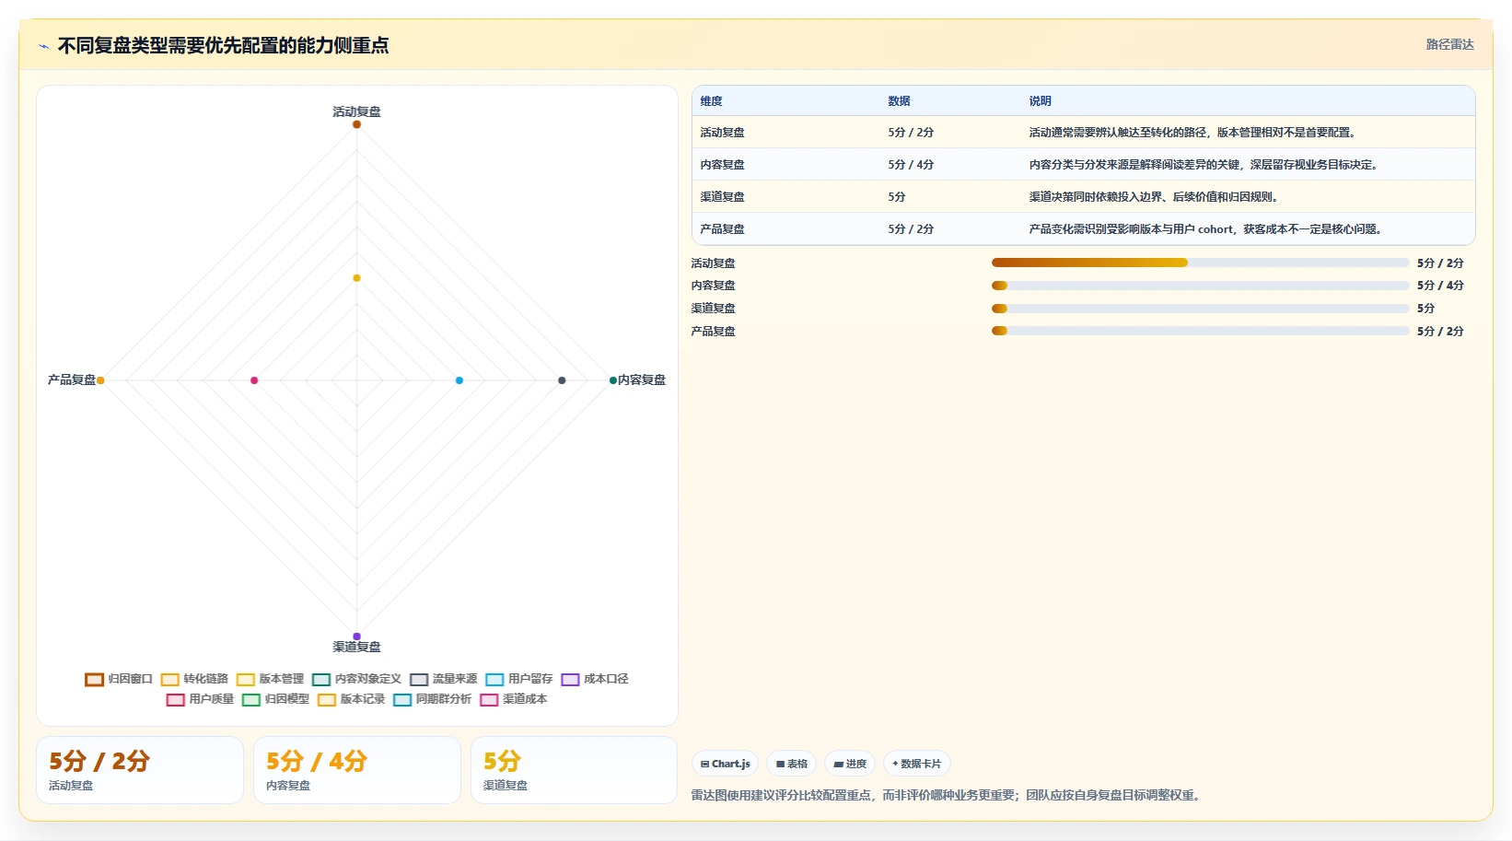Viewport: 1512px width, 841px height.
Task: Click the 数据卡片 chip
Action: pos(916,764)
